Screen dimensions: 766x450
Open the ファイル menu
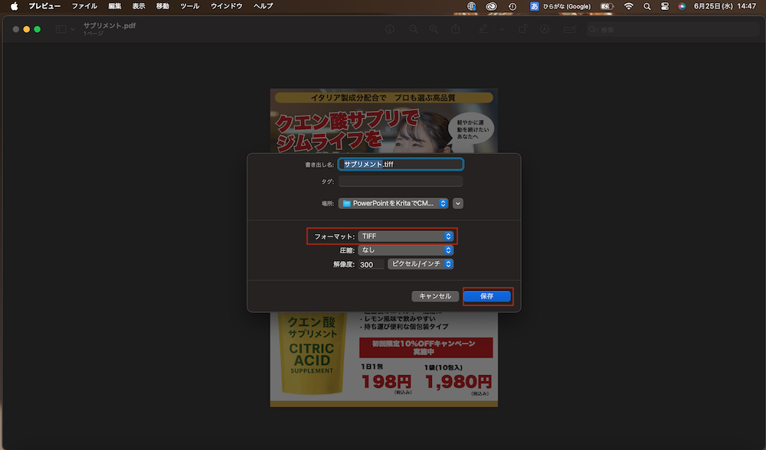pyautogui.click(x=84, y=6)
